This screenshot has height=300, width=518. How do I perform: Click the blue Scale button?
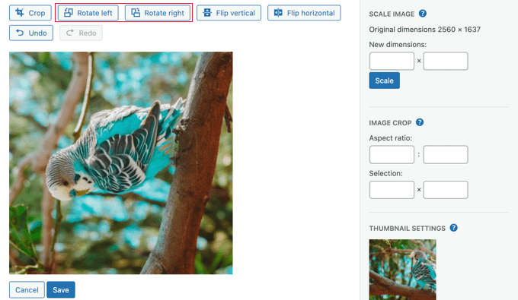point(384,81)
